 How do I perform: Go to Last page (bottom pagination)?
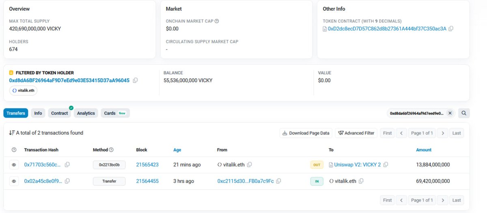coord(457,200)
